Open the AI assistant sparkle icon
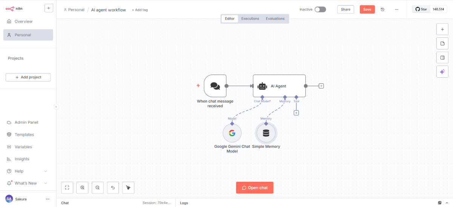The image size is (453, 207). coord(442,72)
